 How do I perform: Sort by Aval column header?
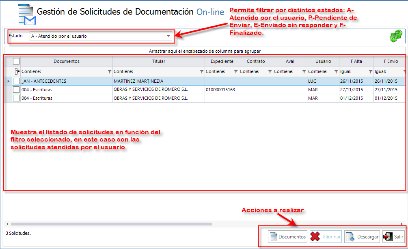point(290,61)
